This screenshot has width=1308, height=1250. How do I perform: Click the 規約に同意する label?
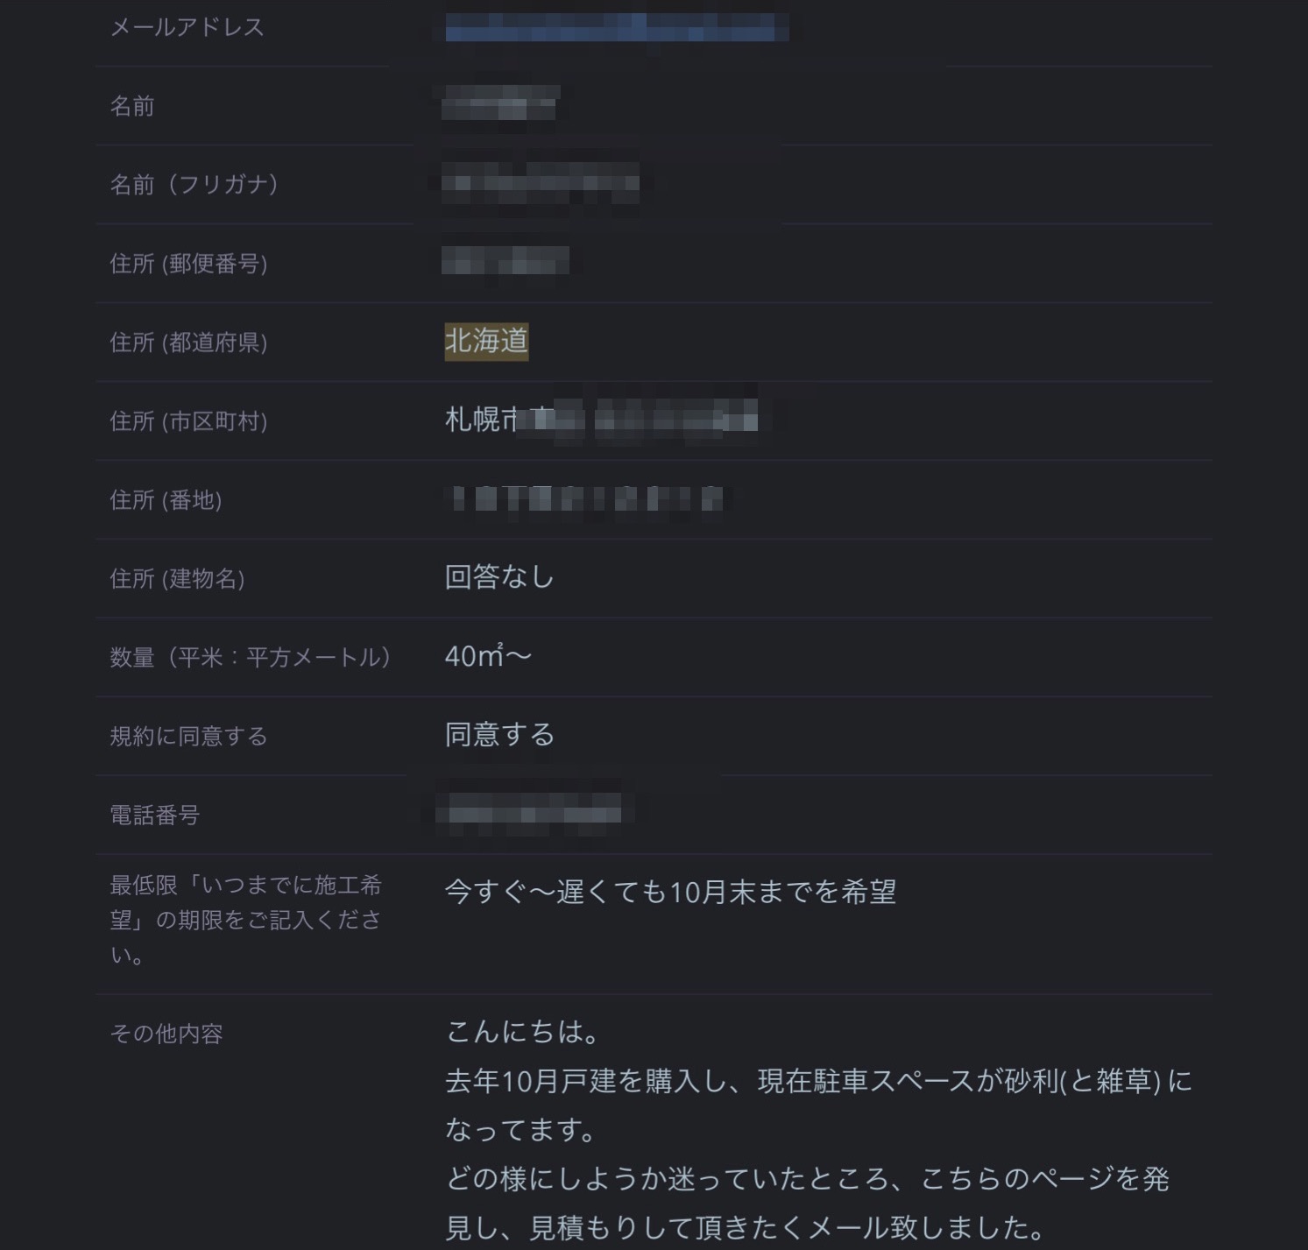point(188,737)
